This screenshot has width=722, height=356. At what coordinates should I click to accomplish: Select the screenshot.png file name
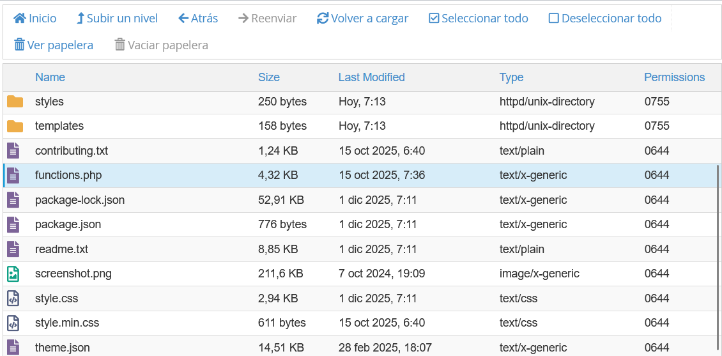(73, 274)
